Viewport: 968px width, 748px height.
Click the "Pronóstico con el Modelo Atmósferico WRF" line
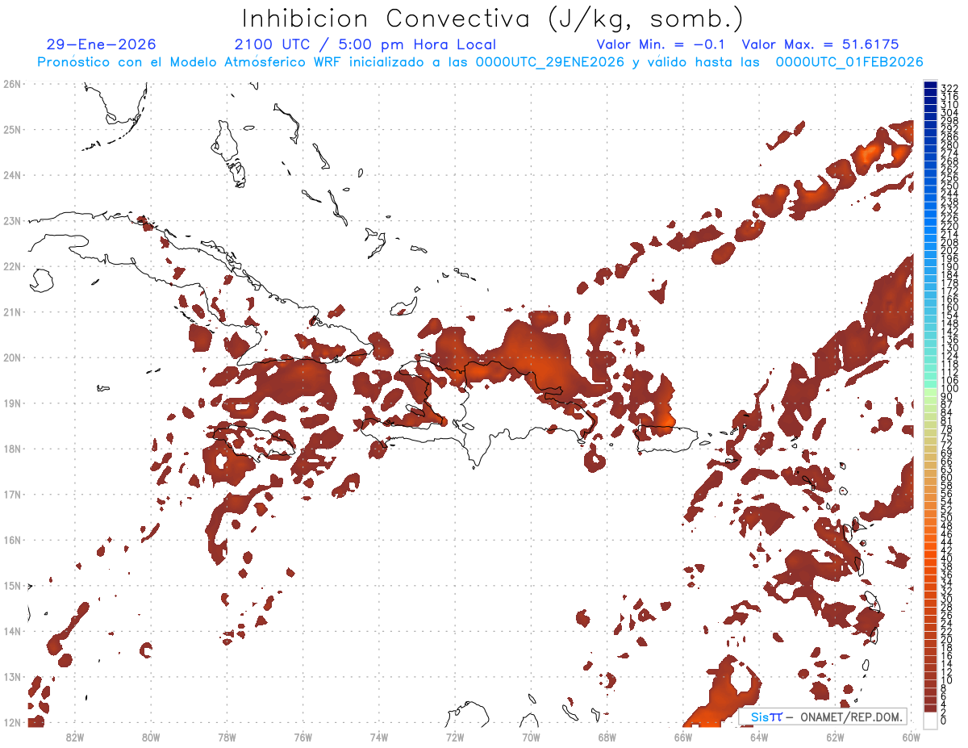[x=480, y=62]
